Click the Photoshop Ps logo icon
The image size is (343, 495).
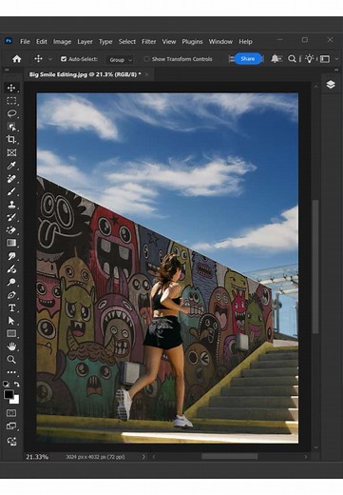coord(9,41)
